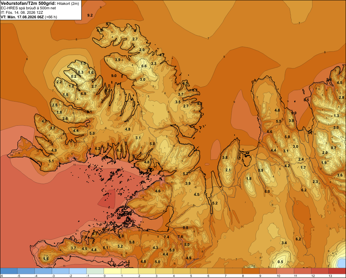Select the dark red 12 to 13 legend swatch
346x278 pixels.
(x=320, y=271)
